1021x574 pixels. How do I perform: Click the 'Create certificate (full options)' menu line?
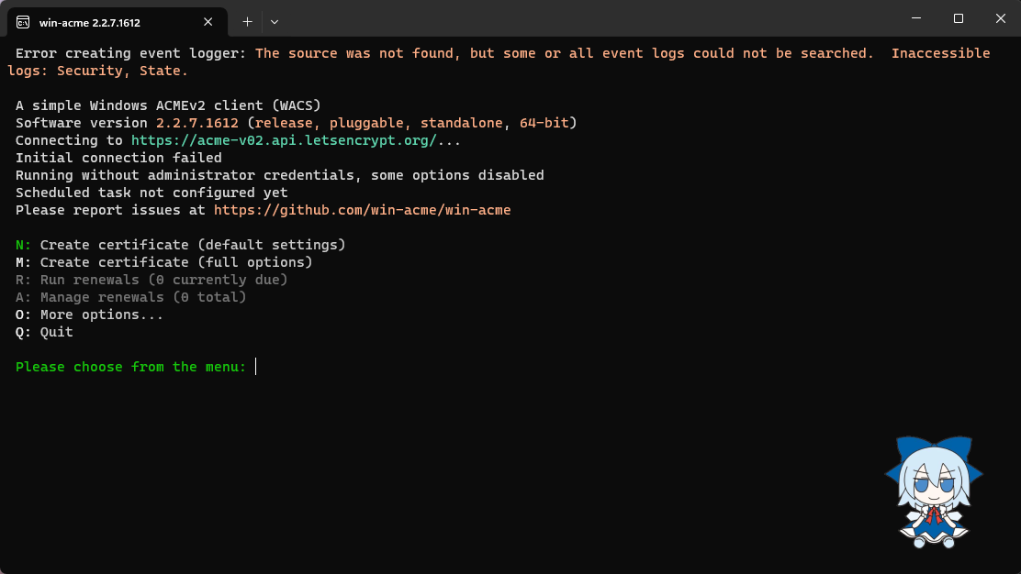click(x=163, y=262)
